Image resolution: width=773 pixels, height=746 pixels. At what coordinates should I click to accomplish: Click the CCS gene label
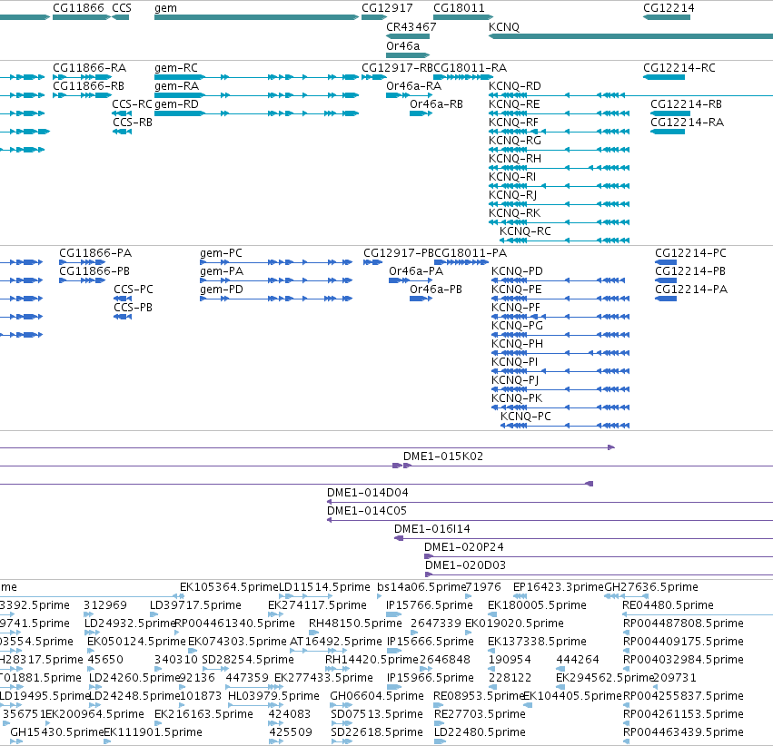coord(122,8)
